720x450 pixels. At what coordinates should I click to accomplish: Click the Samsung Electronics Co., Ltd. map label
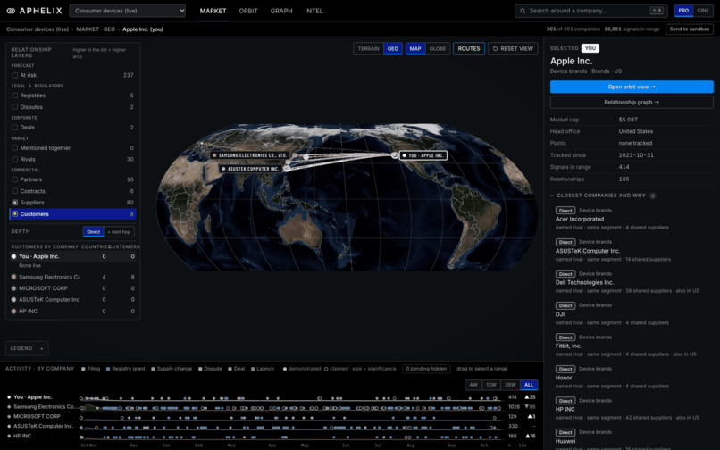[x=250, y=155]
